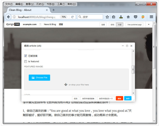Open the News & Blog CMS menu
This screenshot has height=126, width=159.
pos(50,24)
